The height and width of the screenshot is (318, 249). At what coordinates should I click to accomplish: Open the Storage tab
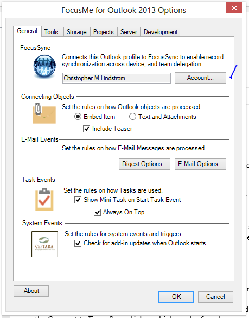76,32
